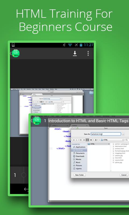Expand the HTML folder row in column view

[99, 144]
